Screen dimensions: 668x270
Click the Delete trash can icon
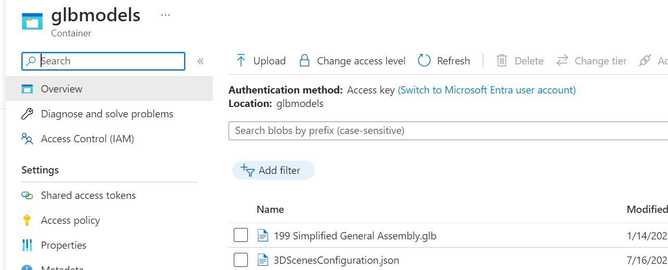[x=502, y=61]
